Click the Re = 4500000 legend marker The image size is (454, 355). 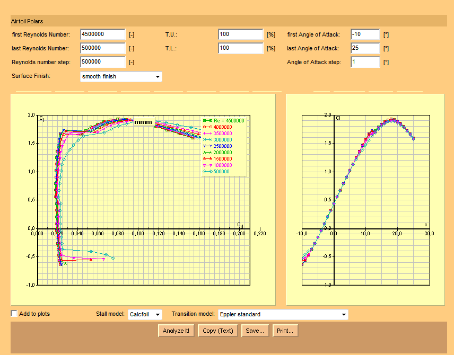click(208, 121)
